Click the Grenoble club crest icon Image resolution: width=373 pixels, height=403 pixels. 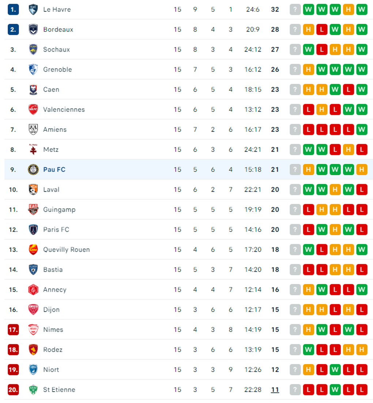click(33, 69)
